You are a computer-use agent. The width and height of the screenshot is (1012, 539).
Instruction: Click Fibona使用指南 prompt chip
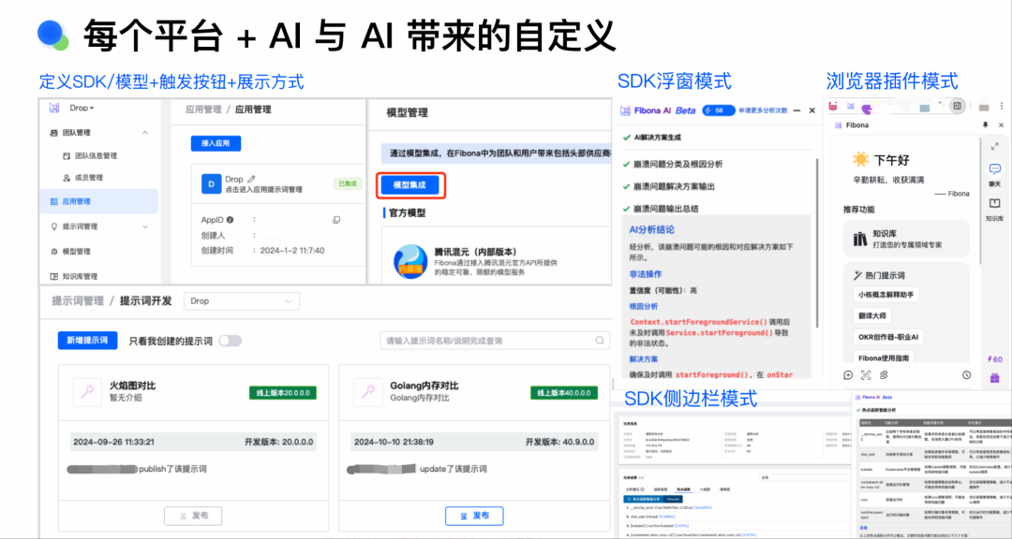[x=884, y=357]
